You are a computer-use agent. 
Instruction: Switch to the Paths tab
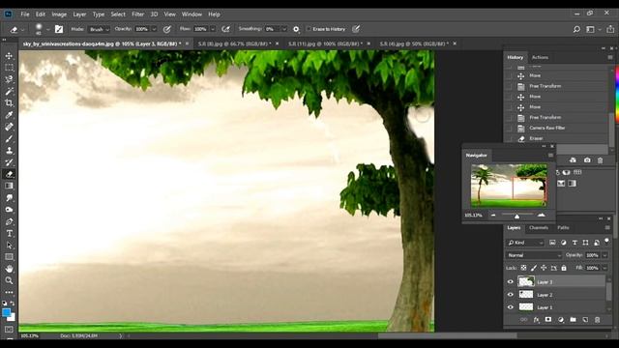(563, 228)
